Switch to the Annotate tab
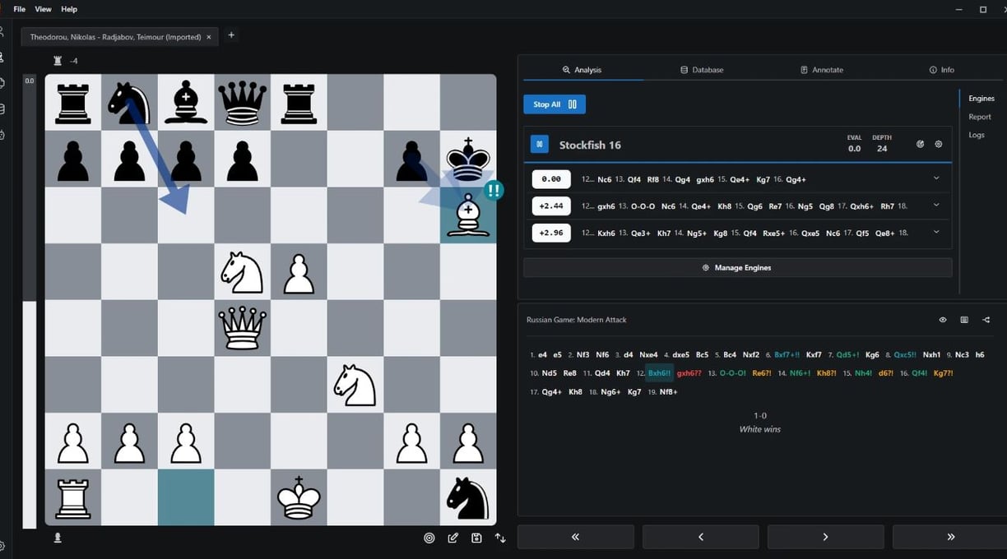 pyautogui.click(x=822, y=70)
